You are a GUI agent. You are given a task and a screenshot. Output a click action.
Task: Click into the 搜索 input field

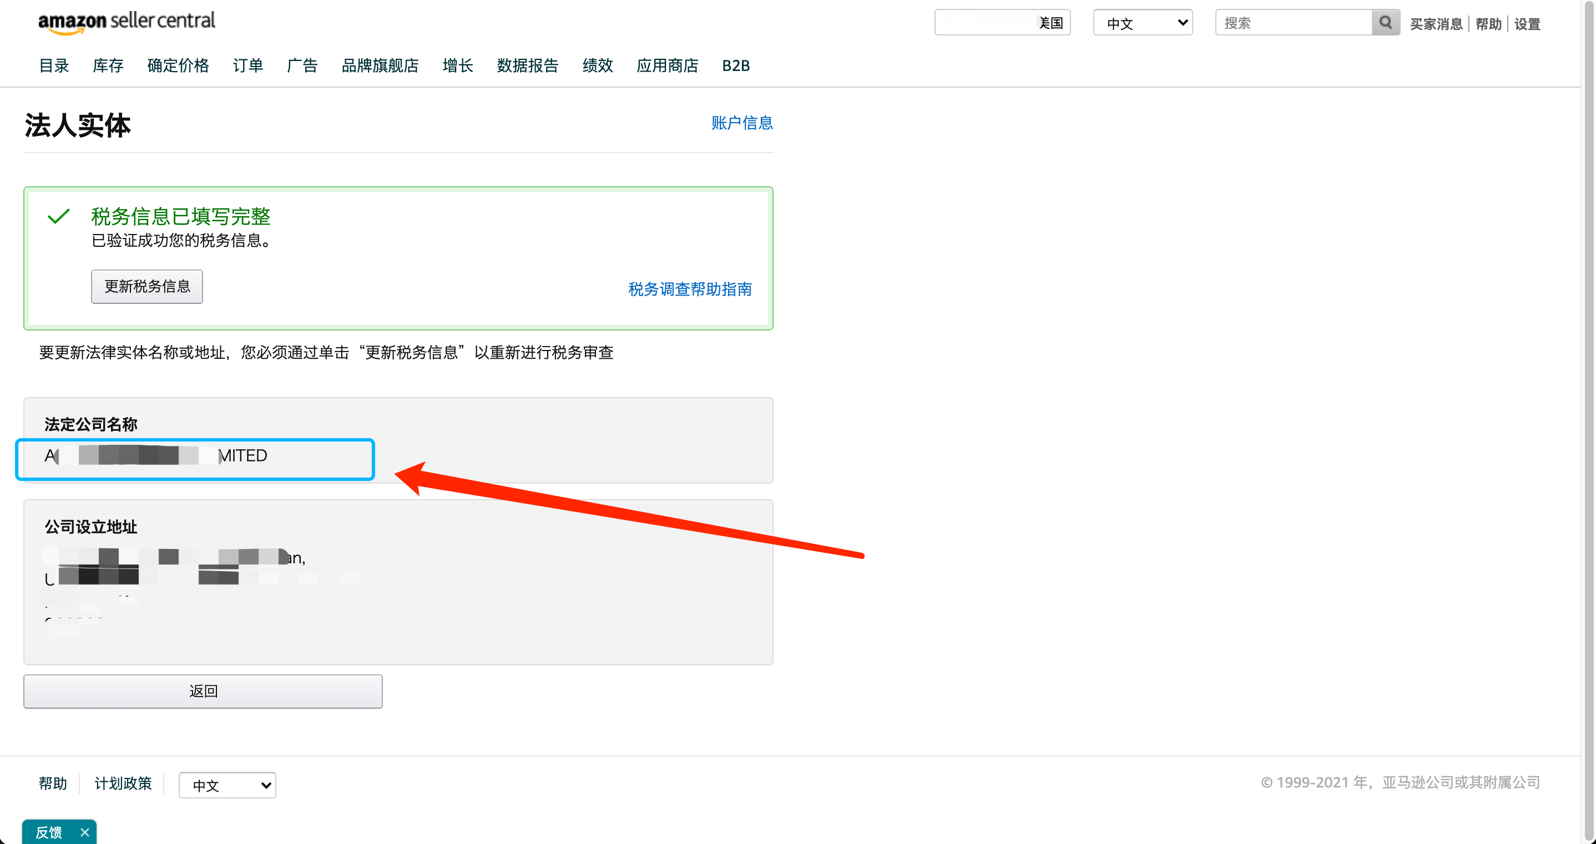[1294, 23]
